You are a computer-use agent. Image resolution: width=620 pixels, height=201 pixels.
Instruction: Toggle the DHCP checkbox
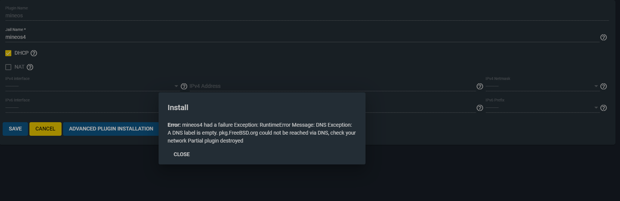tap(8, 53)
